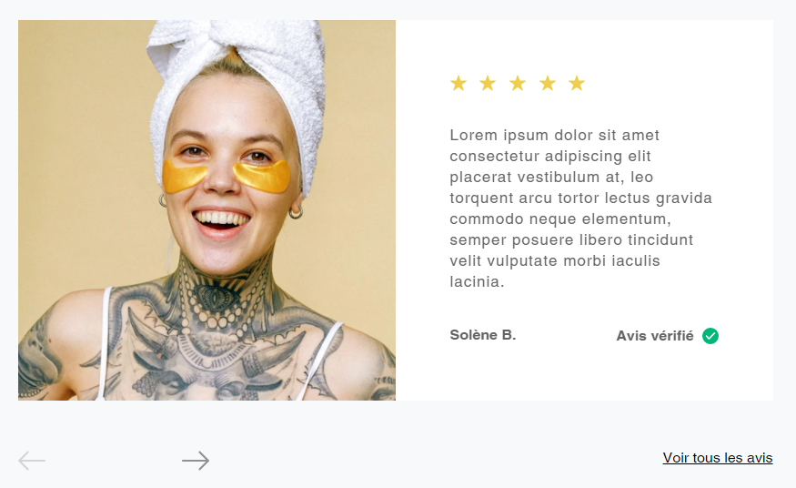Click 'semper posuere libero tincidunt' line
796x488 pixels.
571,239
